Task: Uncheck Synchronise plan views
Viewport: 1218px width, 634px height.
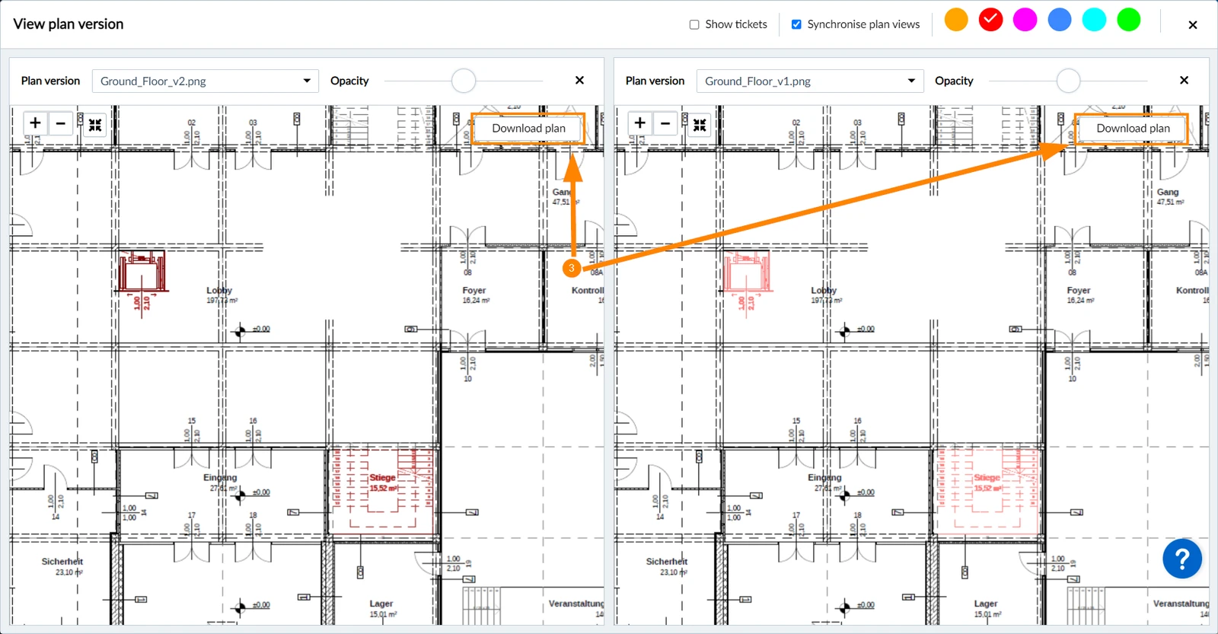Action: pos(796,24)
